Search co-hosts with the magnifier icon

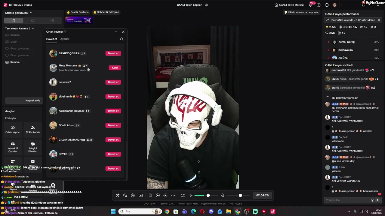(x=122, y=39)
